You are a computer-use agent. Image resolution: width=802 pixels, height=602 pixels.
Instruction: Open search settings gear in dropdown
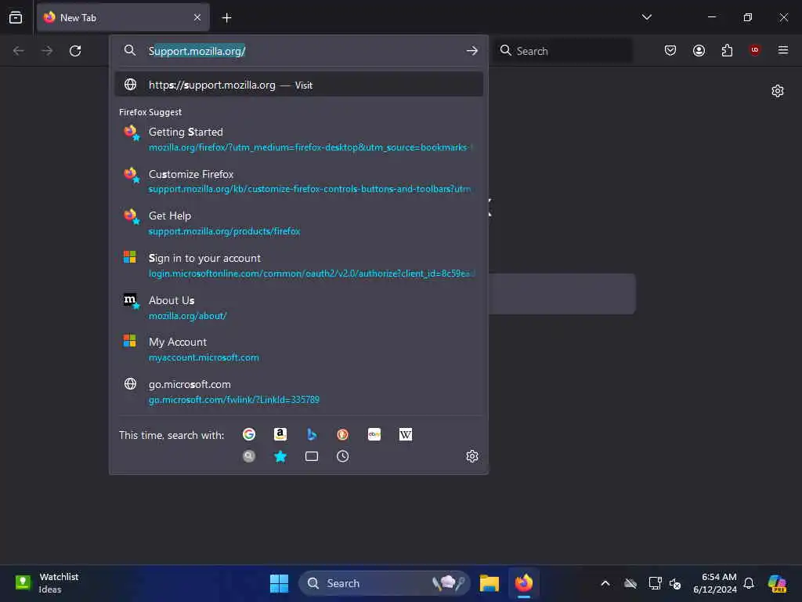(472, 456)
